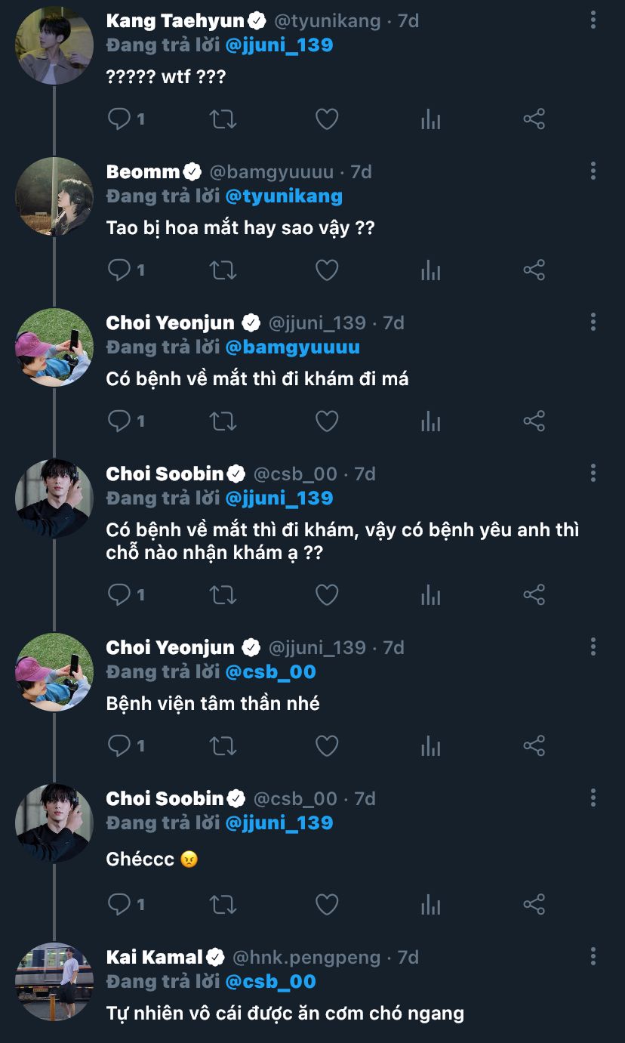Retweet Beomm's "hoa mắt" tweet
This screenshot has height=1043, width=625.
click(223, 270)
